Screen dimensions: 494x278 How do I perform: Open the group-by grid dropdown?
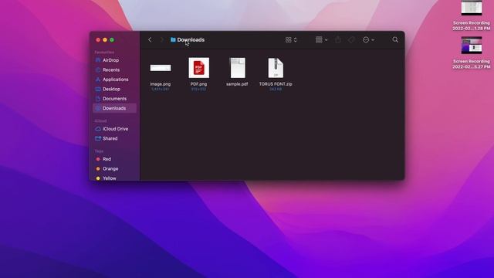click(321, 39)
